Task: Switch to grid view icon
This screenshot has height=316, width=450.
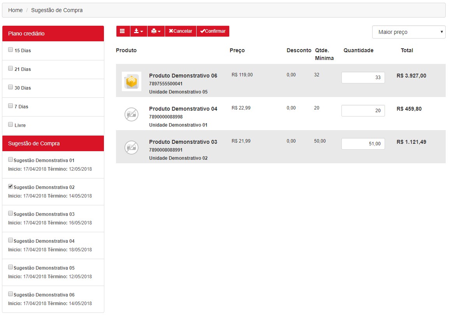Action: pyautogui.click(x=123, y=31)
